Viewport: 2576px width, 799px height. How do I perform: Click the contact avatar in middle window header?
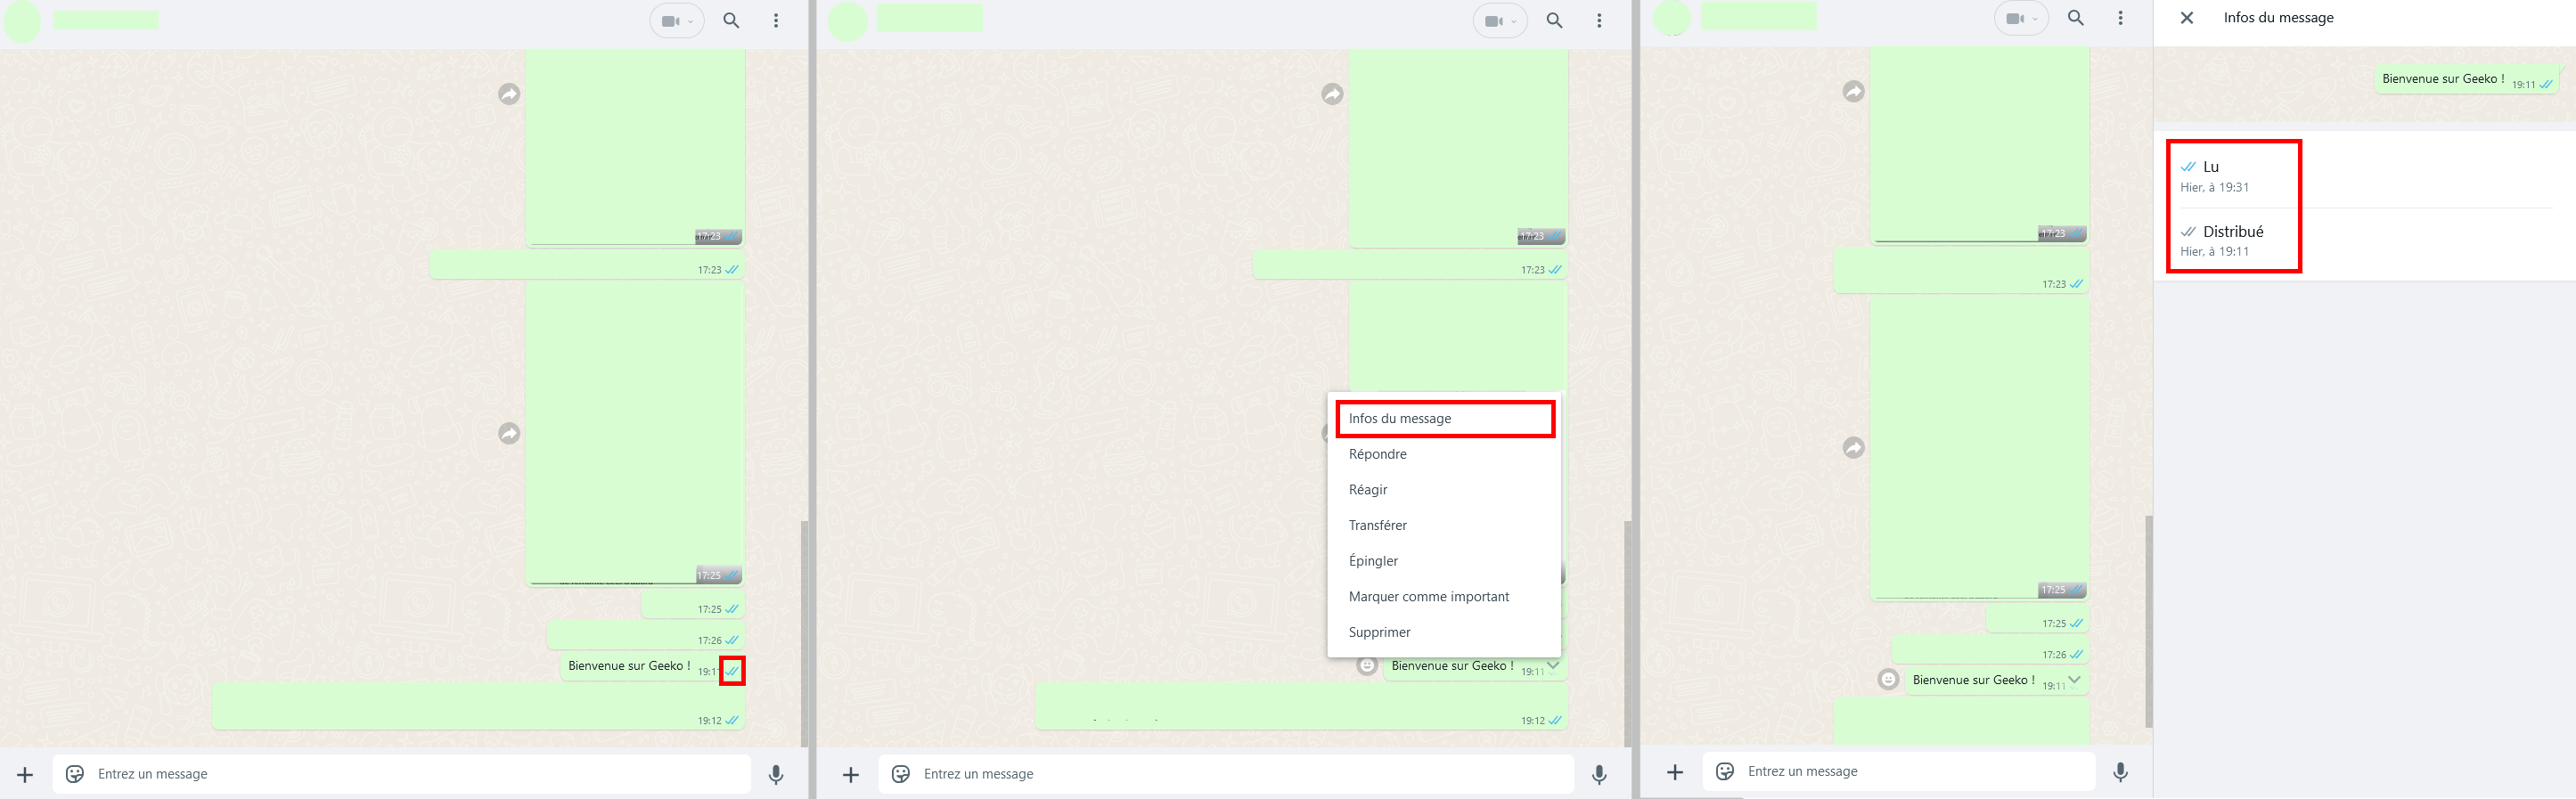point(847,21)
